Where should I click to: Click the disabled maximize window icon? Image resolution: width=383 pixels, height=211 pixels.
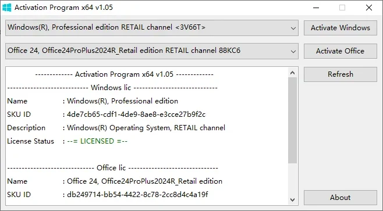[x=342, y=8]
